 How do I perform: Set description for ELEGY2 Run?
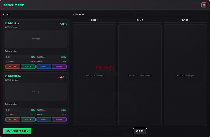[x=11, y=51]
